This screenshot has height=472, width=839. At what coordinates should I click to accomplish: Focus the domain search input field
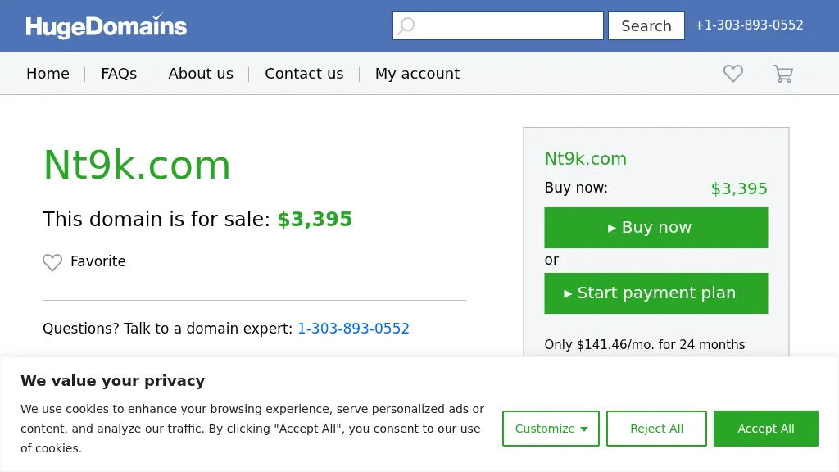(x=498, y=25)
